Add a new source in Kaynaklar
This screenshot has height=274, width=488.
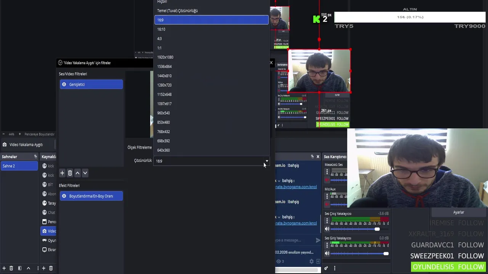(43, 268)
